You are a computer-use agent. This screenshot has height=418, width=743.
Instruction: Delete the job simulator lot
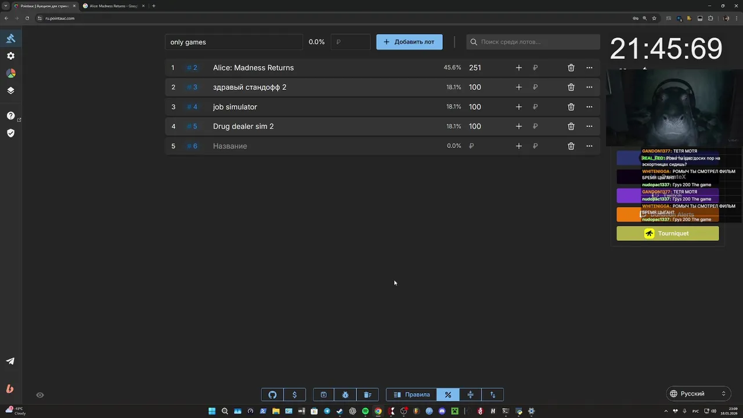pos(571,107)
